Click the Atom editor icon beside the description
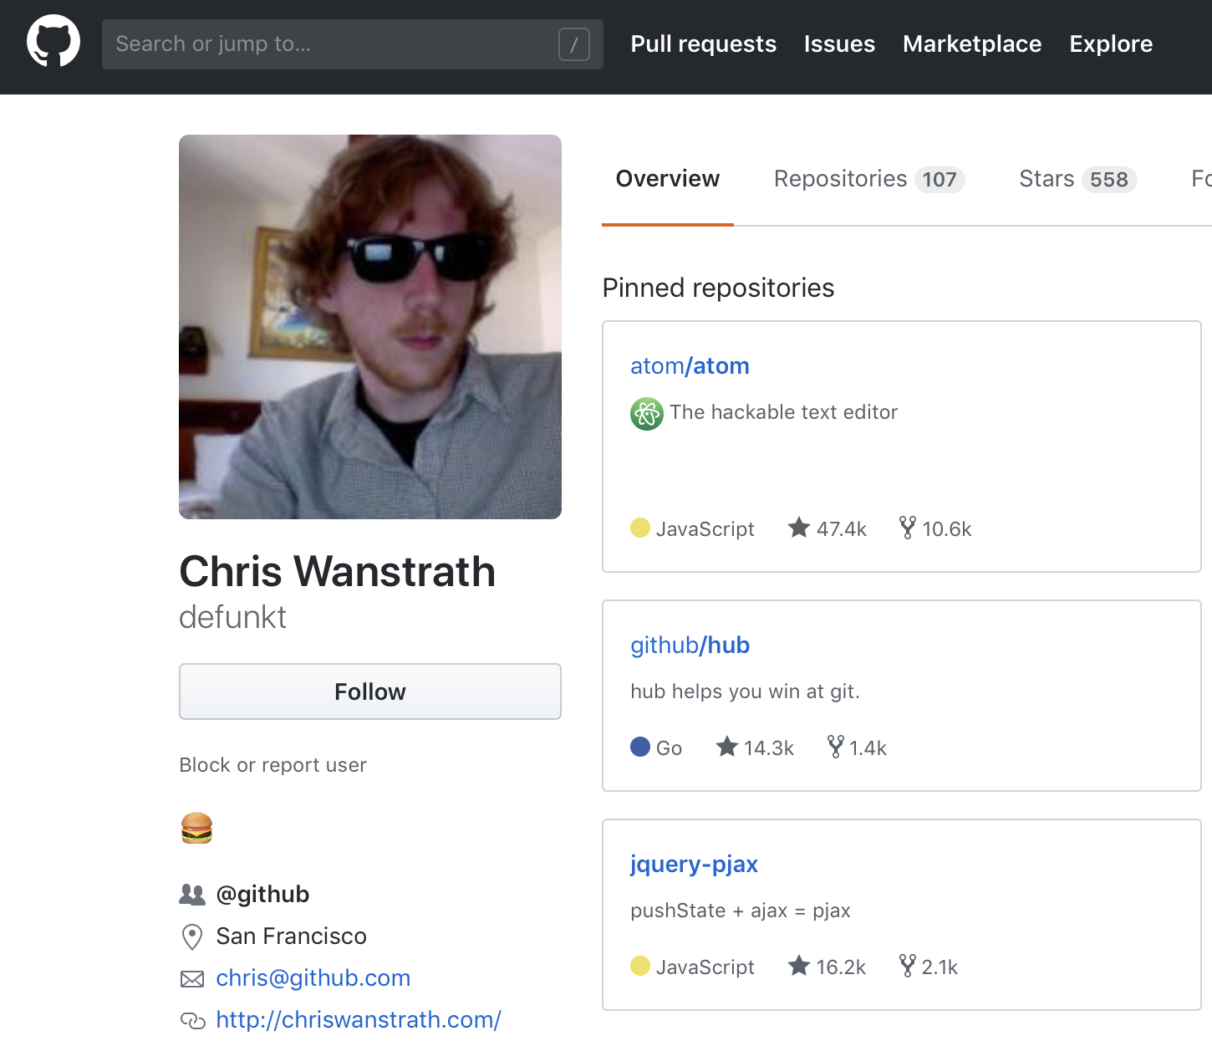 click(x=646, y=413)
